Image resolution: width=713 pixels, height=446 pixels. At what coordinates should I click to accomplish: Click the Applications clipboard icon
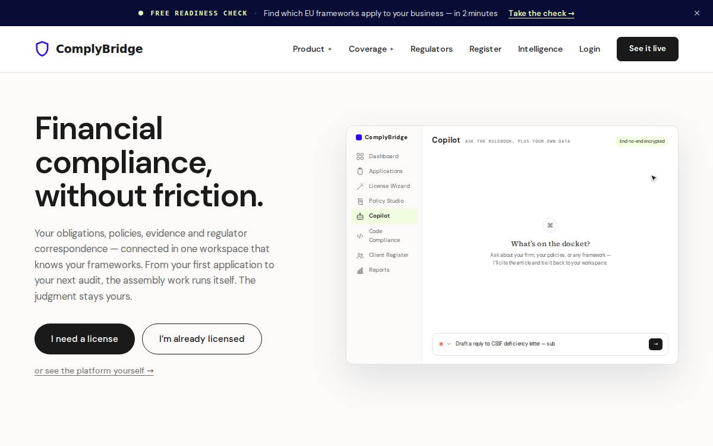[360, 171]
